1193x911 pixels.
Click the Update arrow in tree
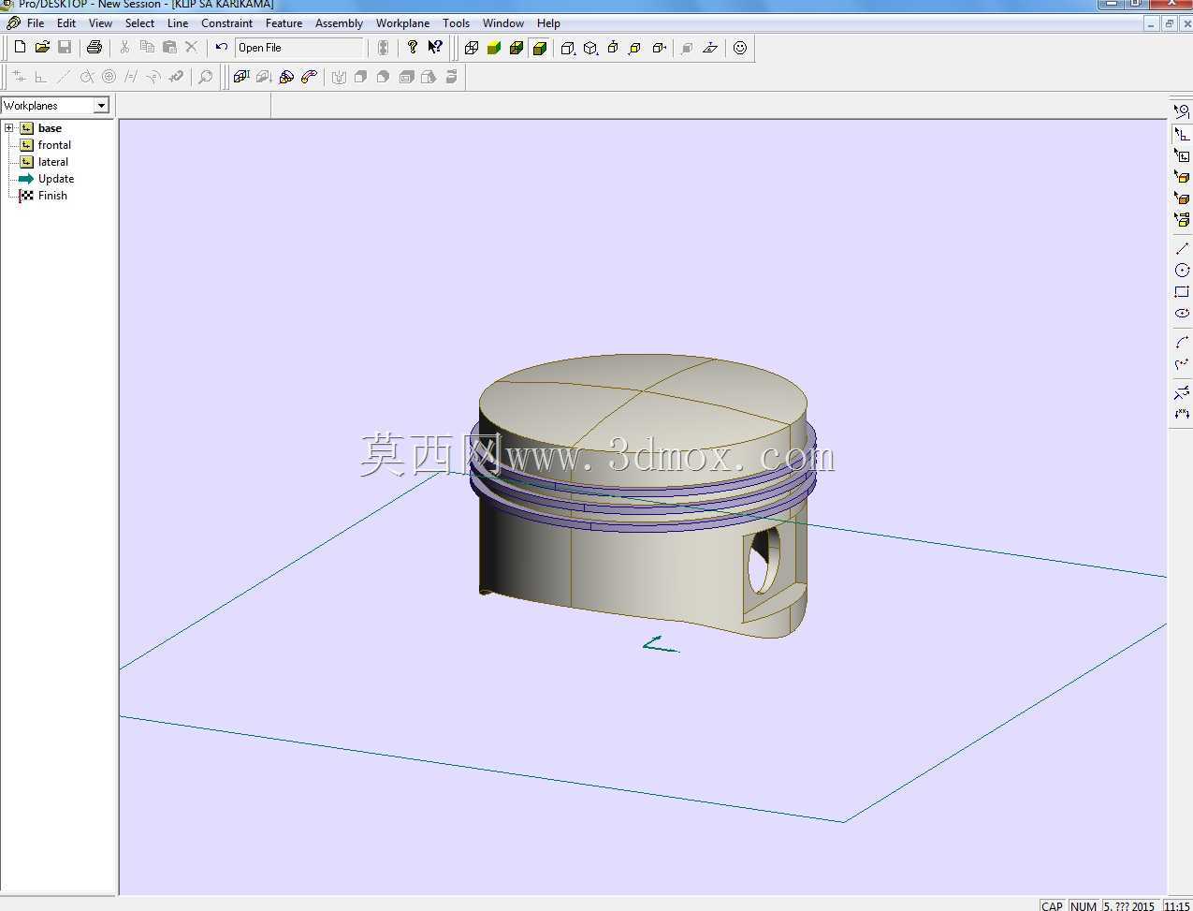26,179
